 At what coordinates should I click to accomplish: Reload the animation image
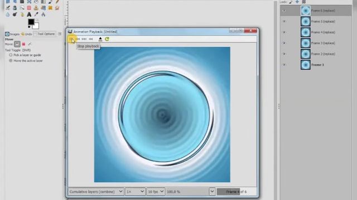click(x=107, y=39)
